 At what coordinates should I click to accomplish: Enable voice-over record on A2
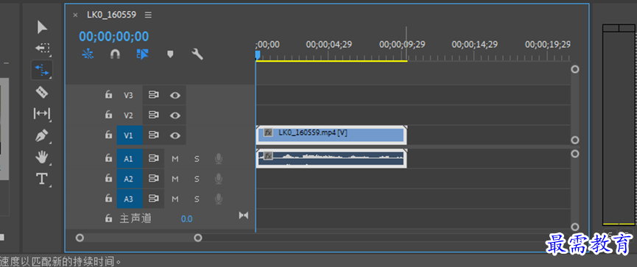(219, 179)
